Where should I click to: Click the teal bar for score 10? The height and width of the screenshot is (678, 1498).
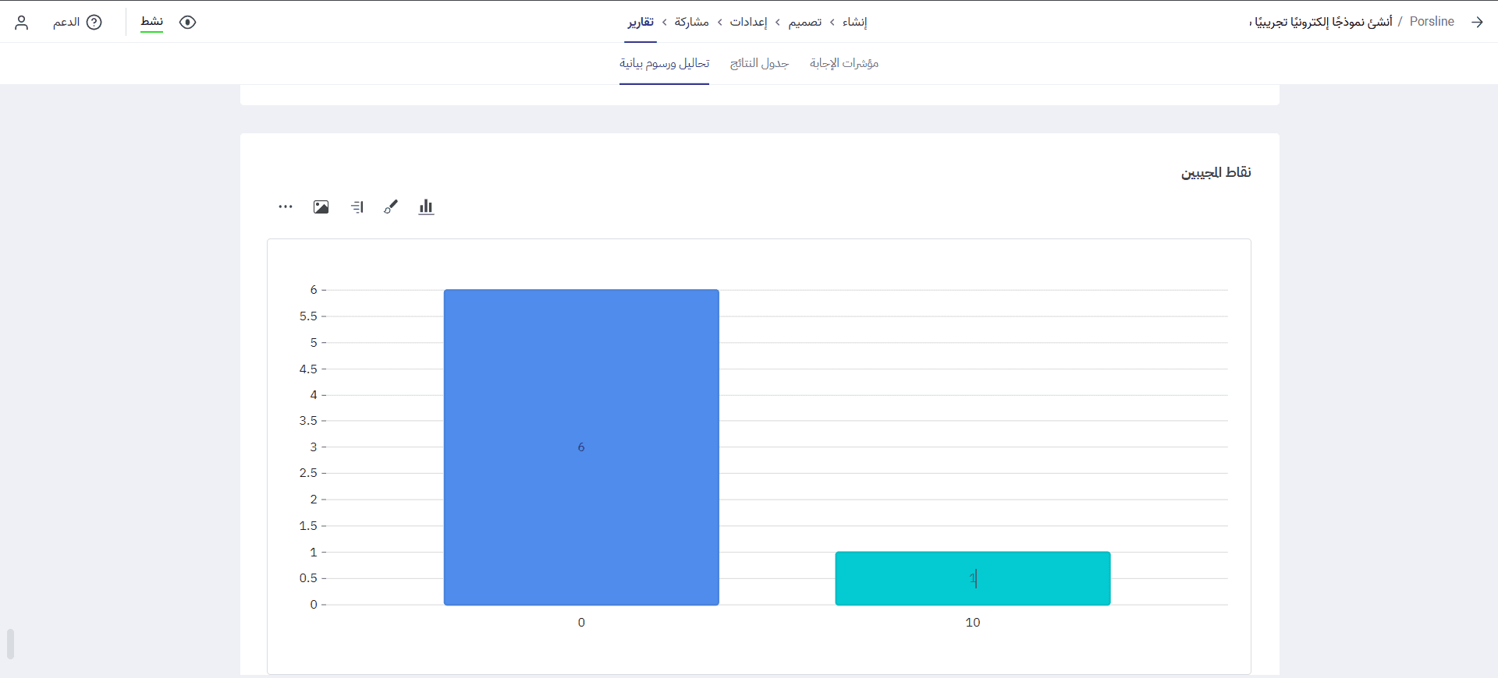973,578
